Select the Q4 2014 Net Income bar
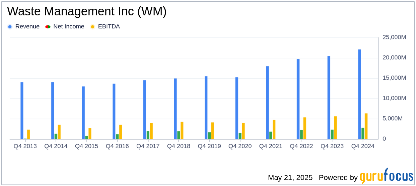This screenshot has width=416, height=186. click(56, 137)
